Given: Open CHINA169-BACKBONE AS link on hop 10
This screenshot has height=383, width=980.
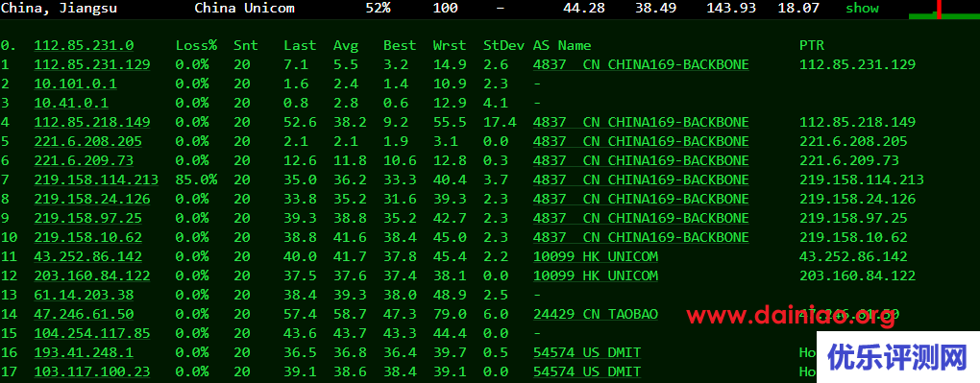Looking at the screenshot, I should (641, 237).
